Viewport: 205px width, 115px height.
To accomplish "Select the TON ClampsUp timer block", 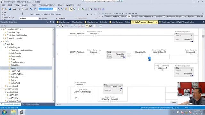I will pos(115,55).
